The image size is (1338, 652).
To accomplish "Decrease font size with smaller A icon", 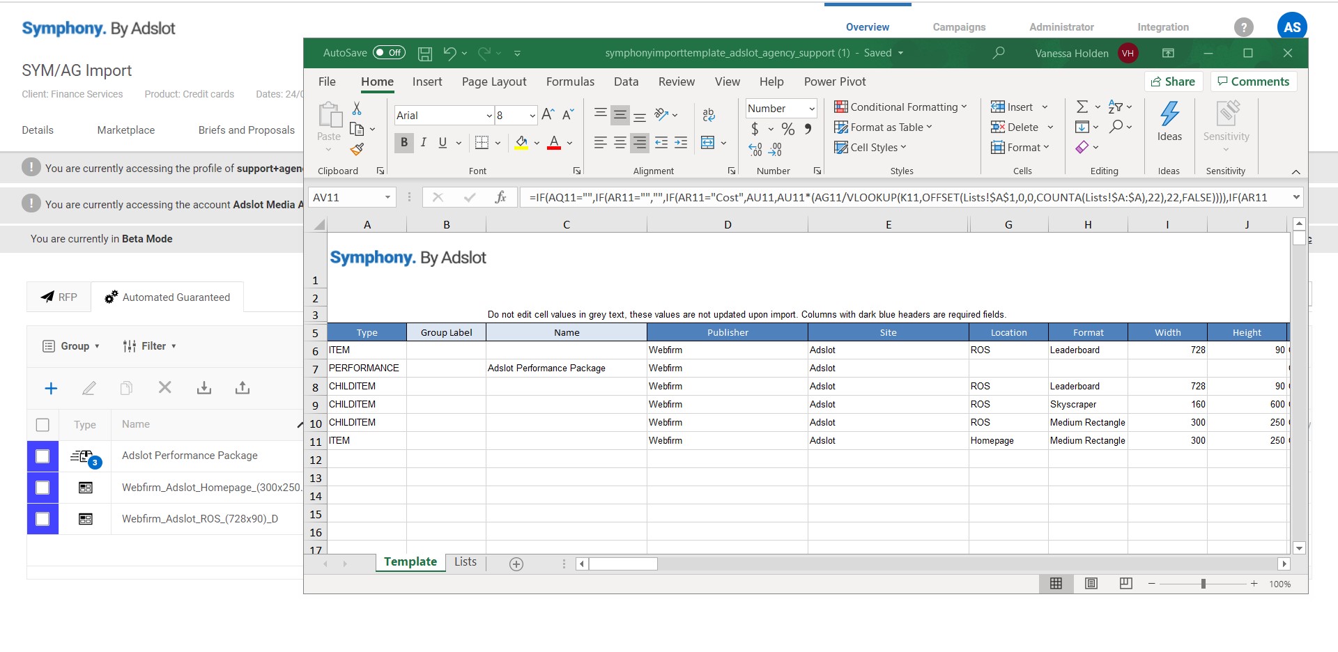I will coord(568,115).
